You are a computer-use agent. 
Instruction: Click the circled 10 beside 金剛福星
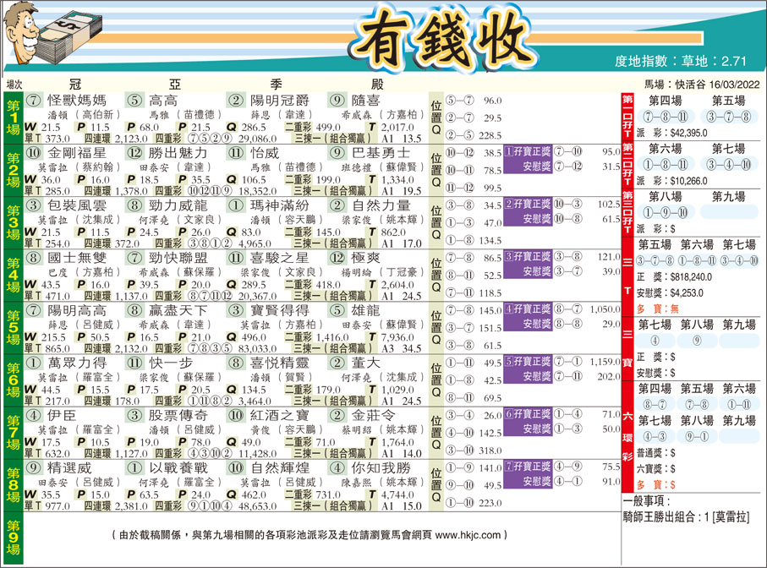32,152
